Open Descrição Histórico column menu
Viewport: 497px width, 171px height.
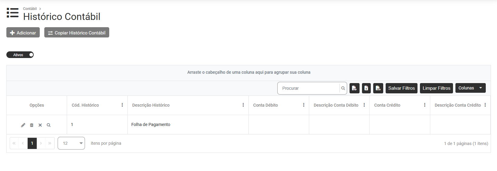click(243, 105)
